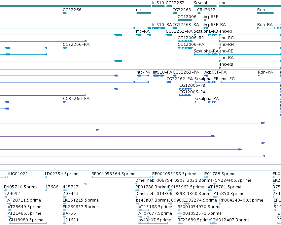The image size is (281, 225).
Task: Open the RP001054930.5prime EST label
Action: point(199,207)
